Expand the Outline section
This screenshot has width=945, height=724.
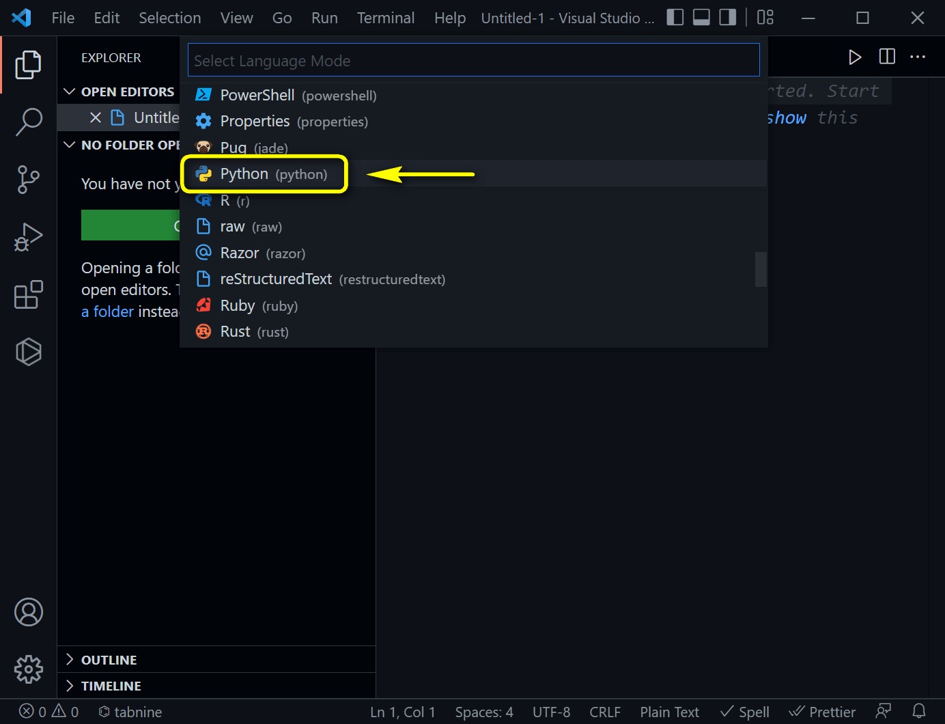[216, 660]
